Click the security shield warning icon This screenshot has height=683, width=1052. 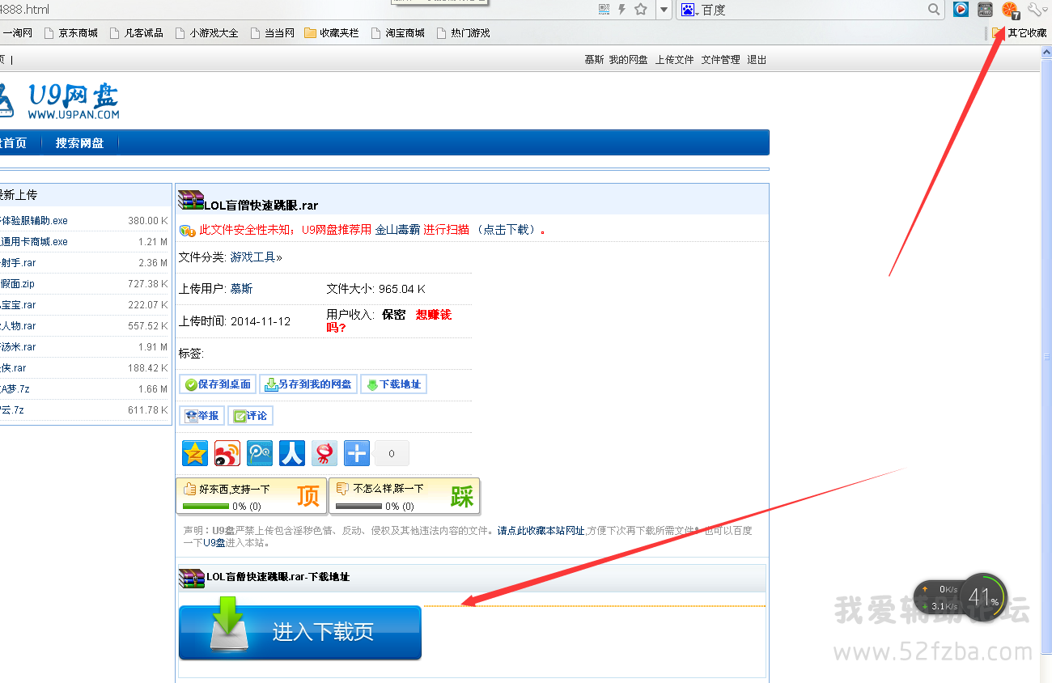click(187, 231)
